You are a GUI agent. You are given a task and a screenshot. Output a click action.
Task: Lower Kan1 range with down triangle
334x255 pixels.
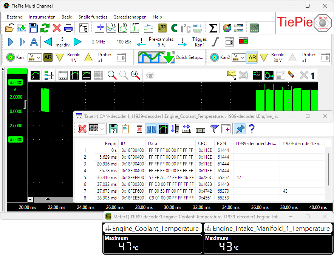point(59,57)
